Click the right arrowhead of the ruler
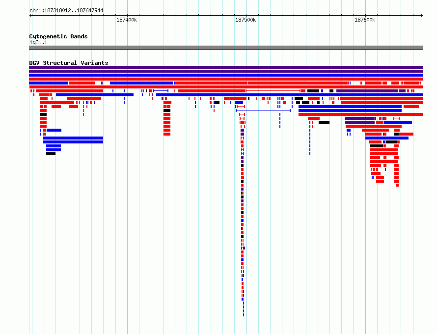 tap(422, 15)
